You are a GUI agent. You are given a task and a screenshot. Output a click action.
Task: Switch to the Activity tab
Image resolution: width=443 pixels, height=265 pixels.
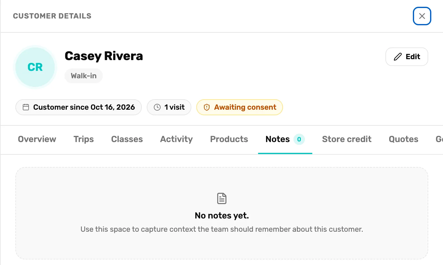(x=177, y=139)
